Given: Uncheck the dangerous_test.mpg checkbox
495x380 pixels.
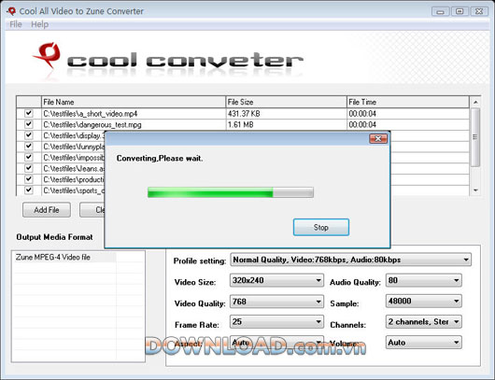Looking at the screenshot, I should point(29,124).
